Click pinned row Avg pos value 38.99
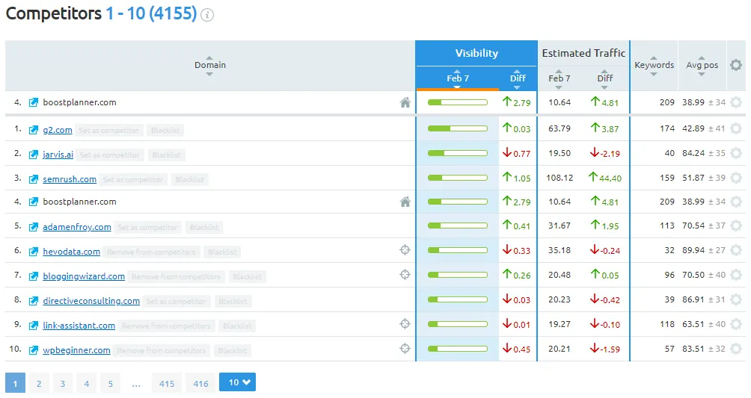This screenshot has width=751, height=398. (x=693, y=102)
